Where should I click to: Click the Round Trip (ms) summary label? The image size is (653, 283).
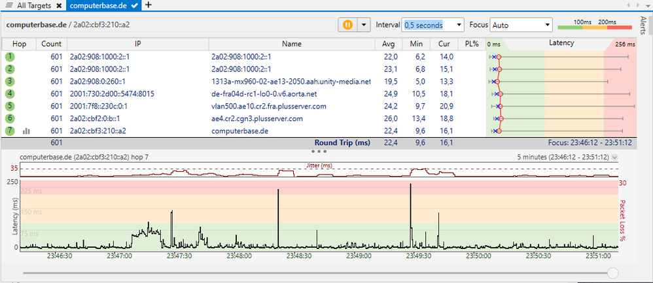pyautogui.click(x=342, y=142)
